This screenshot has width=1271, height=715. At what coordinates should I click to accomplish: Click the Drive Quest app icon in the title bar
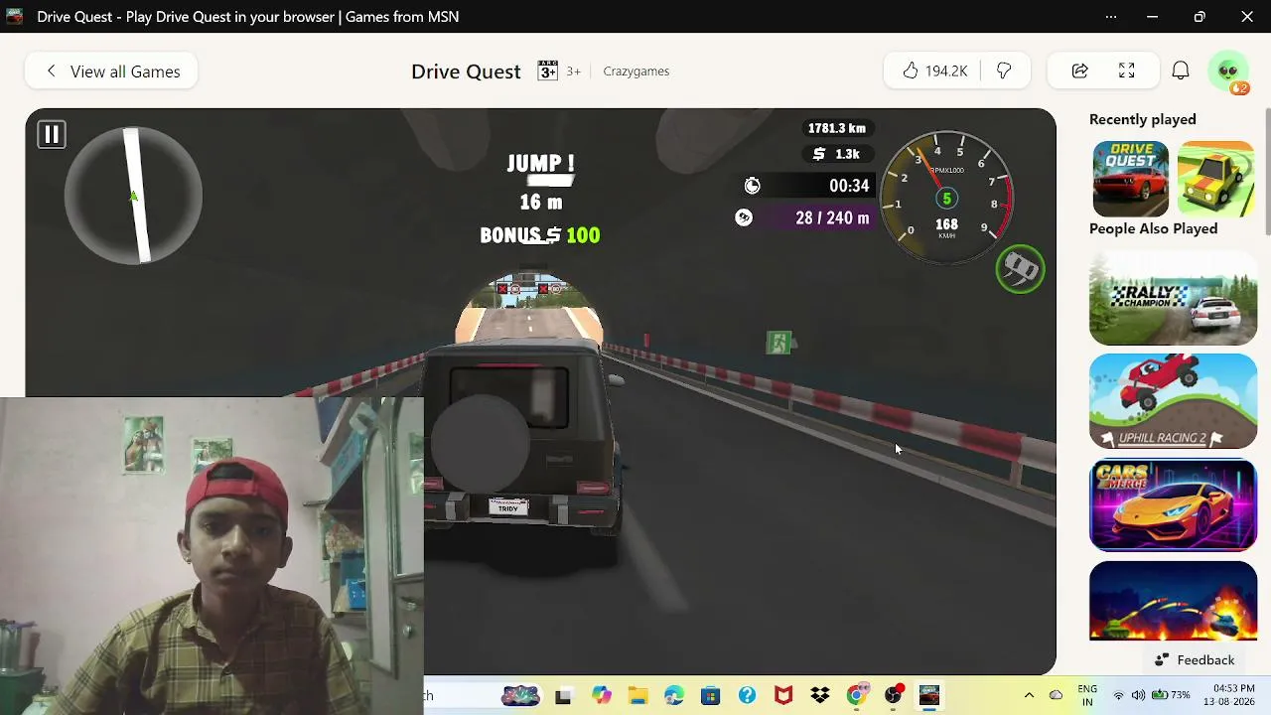pos(15,17)
